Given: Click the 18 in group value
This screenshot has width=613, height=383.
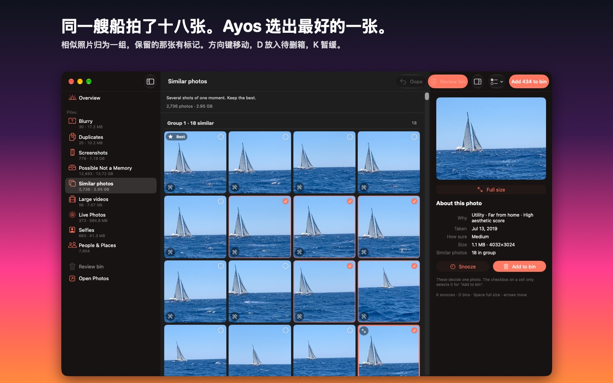Looking at the screenshot, I should coord(484,253).
